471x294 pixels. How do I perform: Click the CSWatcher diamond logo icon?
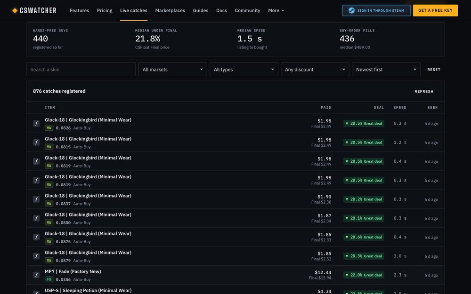pyautogui.click(x=15, y=10)
